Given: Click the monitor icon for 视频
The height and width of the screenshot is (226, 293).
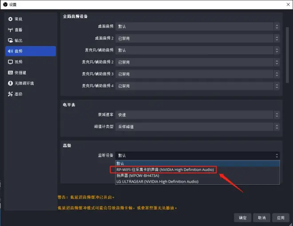Looking at the screenshot, I should (x=10, y=62).
